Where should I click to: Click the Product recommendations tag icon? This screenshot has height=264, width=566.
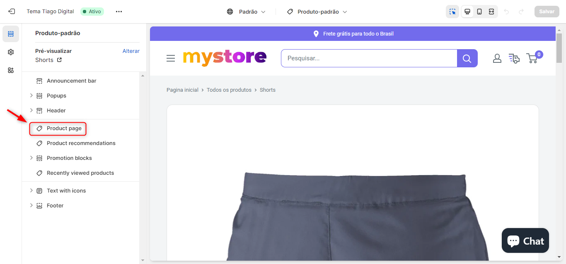[39, 143]
